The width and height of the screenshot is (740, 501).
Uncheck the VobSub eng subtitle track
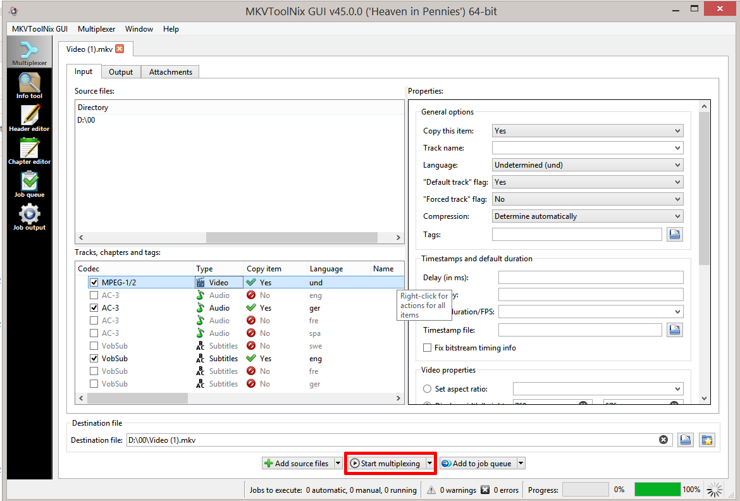94,359
